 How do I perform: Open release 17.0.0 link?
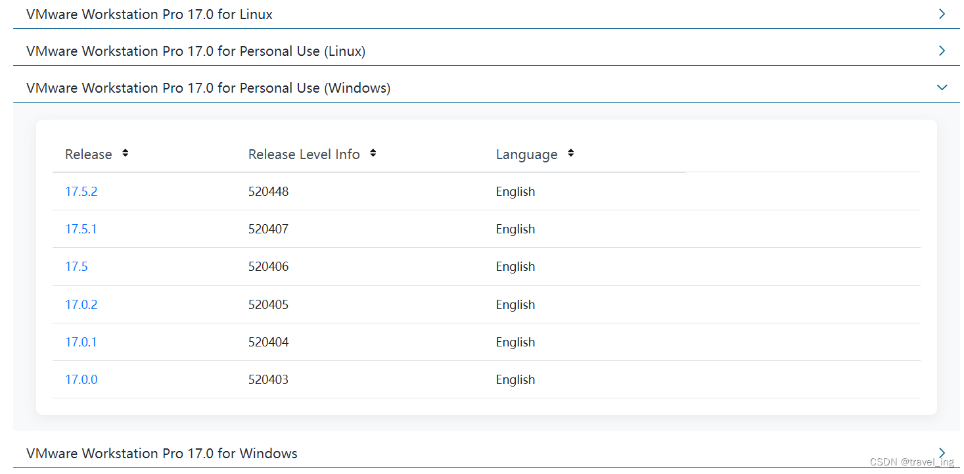81,379
